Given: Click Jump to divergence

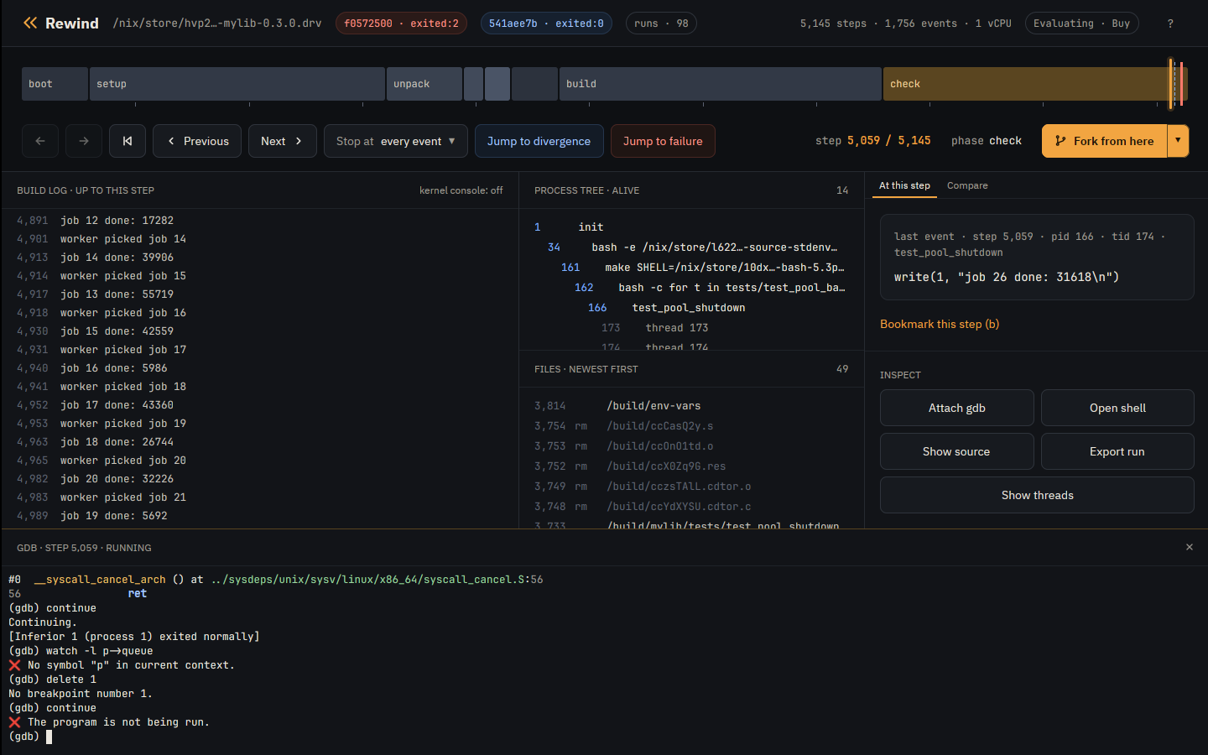Looking at the screenshot, I should click(539, 141).
